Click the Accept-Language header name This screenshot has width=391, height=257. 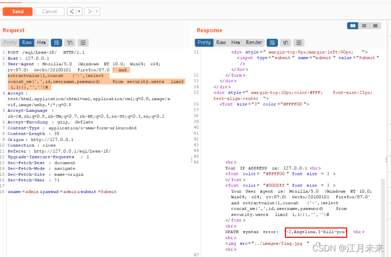(27, 110)
